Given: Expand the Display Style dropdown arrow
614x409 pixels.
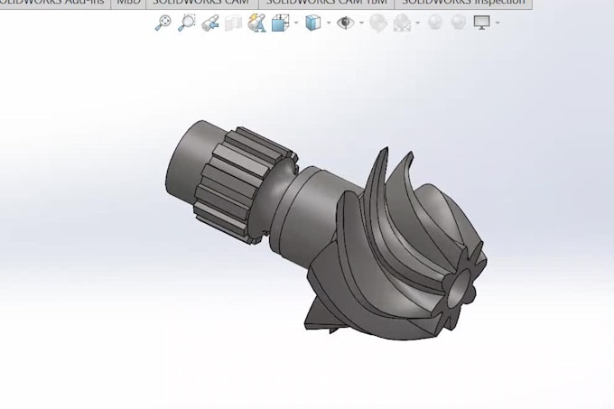Looking at the screenshot, I should tap(329, 23).
